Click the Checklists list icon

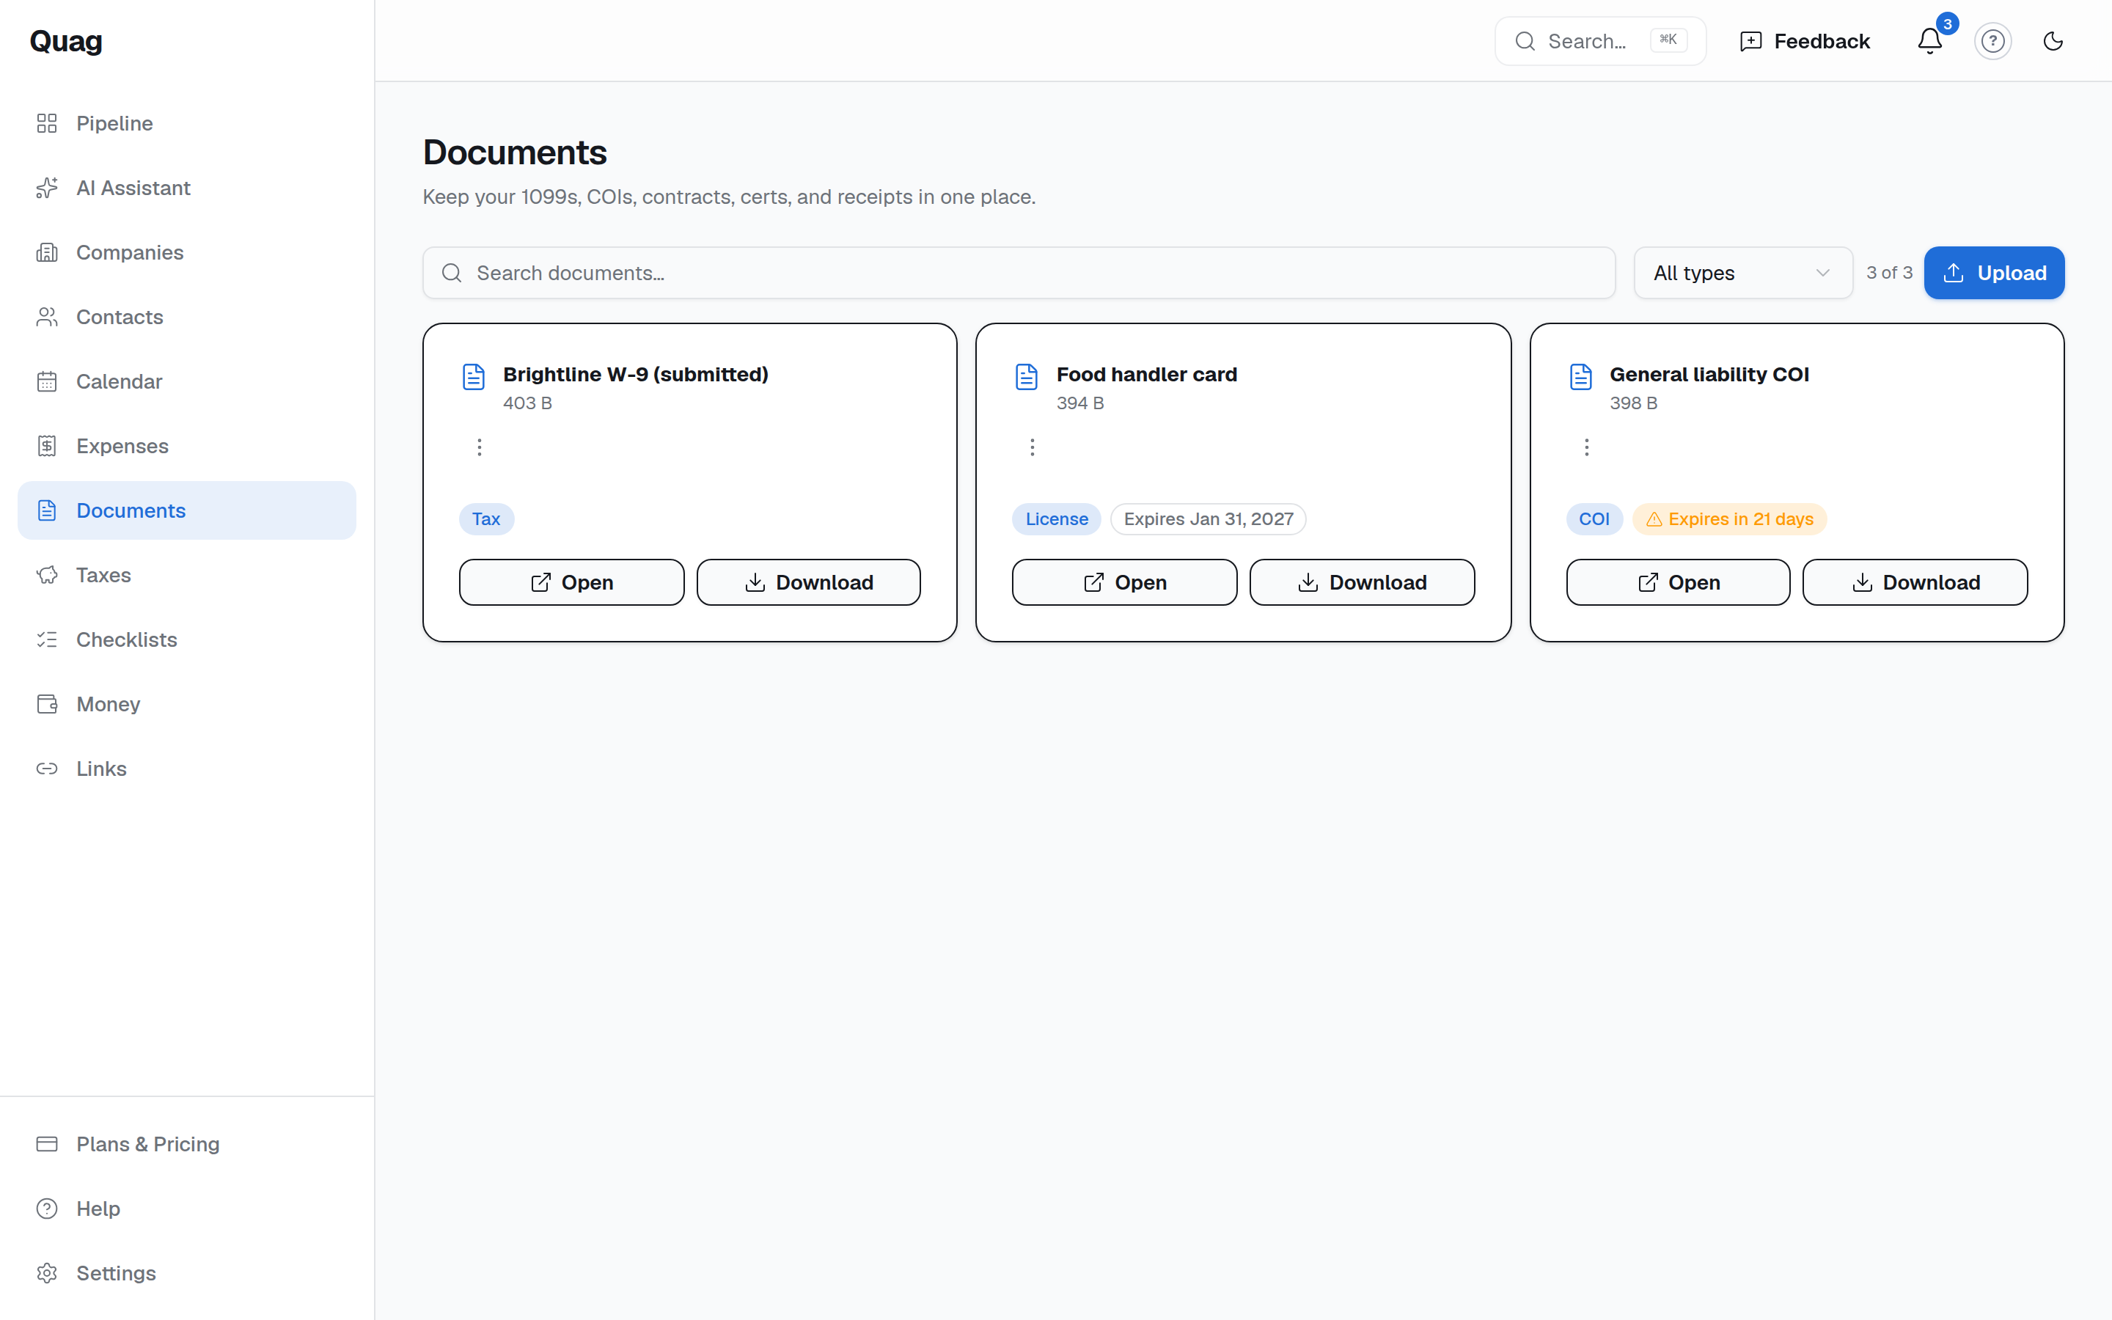[x=47, y=640]
